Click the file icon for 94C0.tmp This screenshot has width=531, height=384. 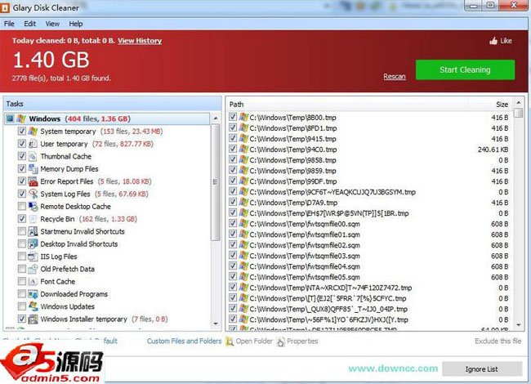[243, 150]
